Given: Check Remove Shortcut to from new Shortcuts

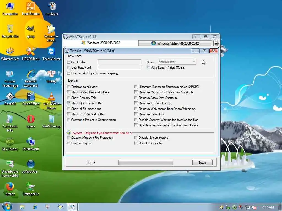Looking at the screenshot, I should 136,92.
